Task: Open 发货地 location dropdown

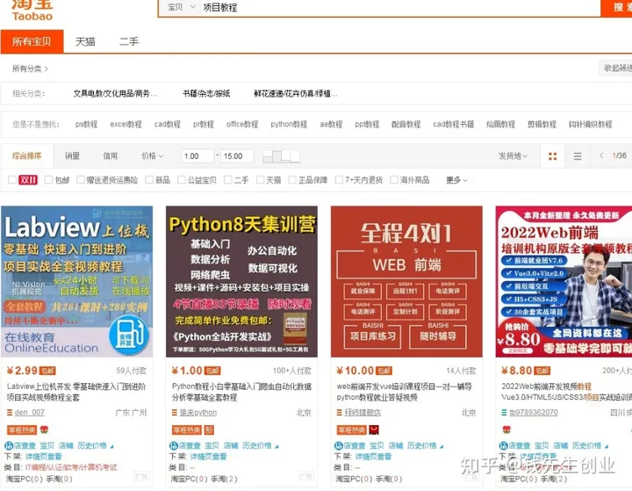Action: 513,155
